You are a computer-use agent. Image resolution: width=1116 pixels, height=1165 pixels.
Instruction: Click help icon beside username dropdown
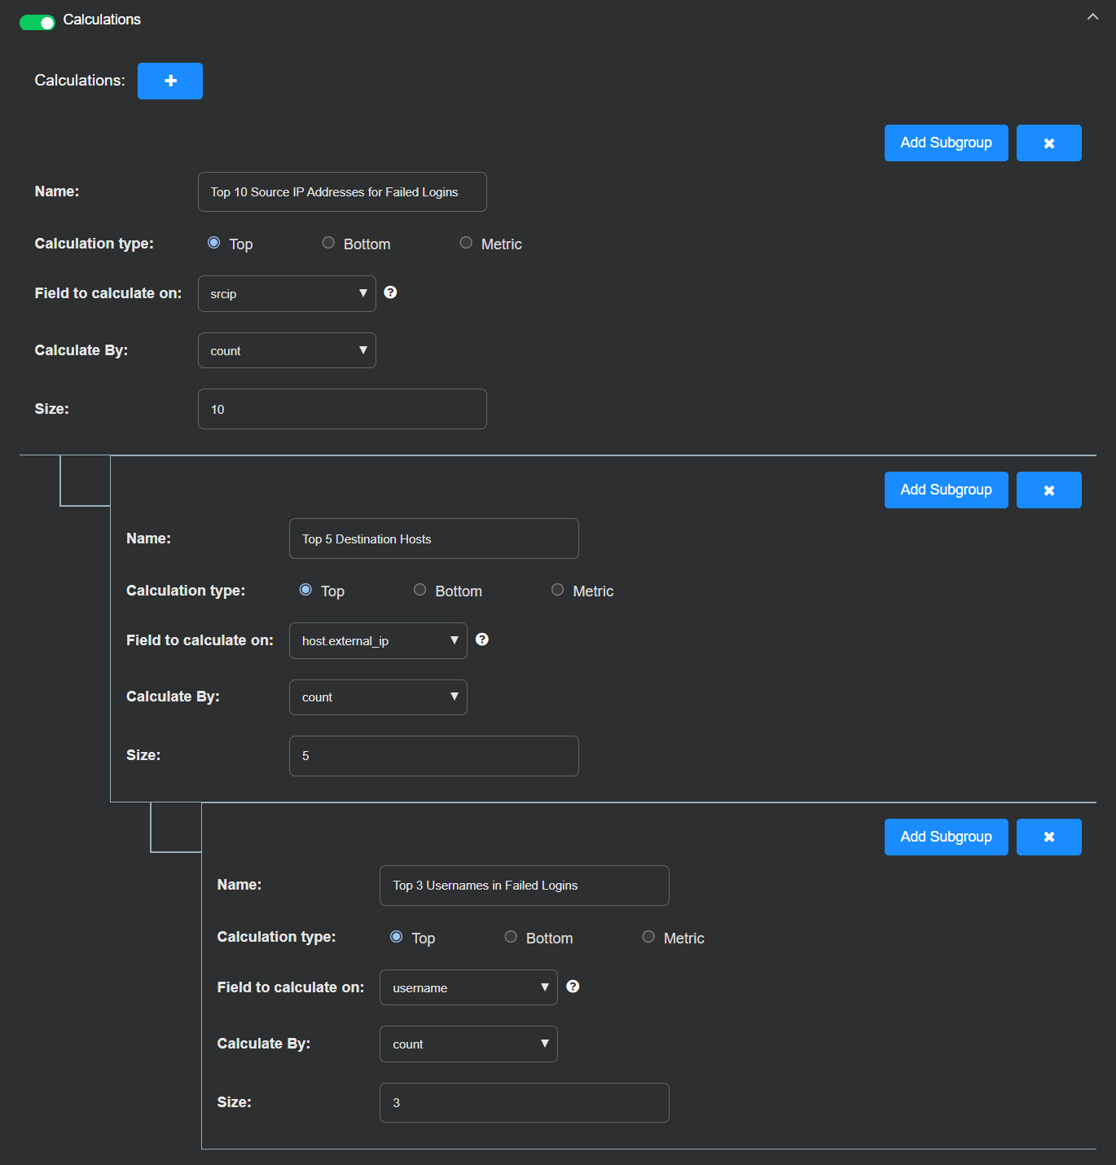573,987
